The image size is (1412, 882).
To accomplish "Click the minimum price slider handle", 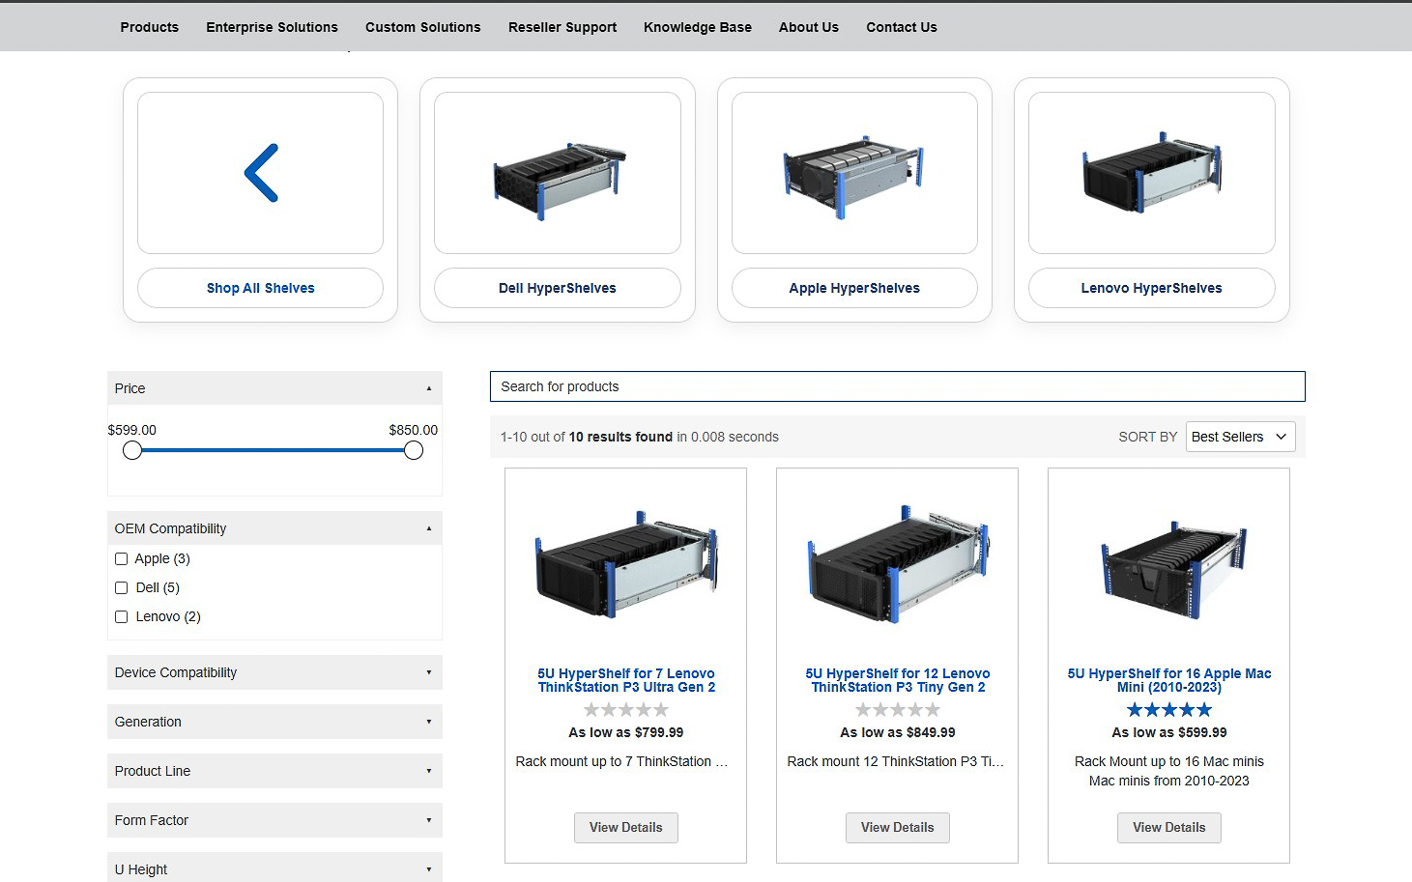I will tap(132, 450).
